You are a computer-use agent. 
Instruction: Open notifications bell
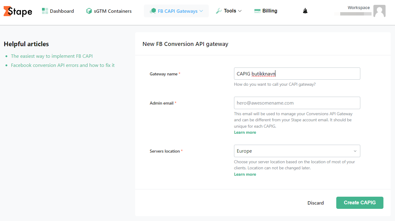(305, 11)
